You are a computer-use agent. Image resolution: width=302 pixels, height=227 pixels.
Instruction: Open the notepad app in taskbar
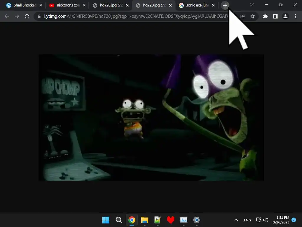[x=157, y=220]
